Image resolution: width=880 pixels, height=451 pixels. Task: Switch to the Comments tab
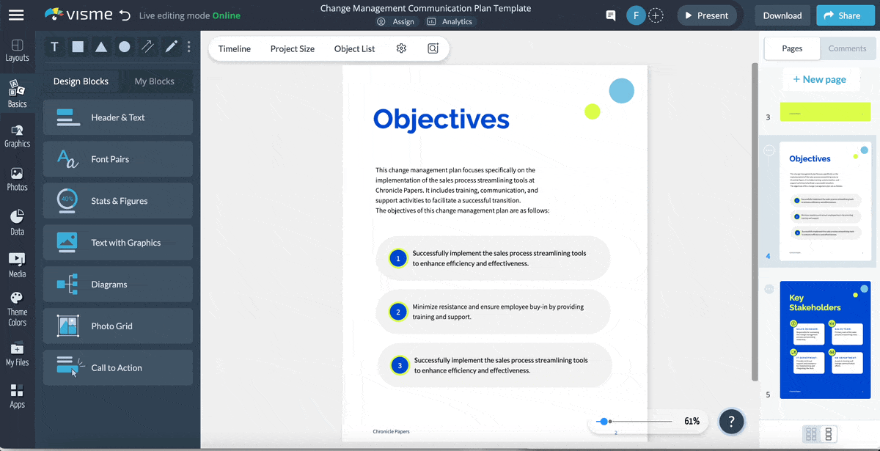click(847, 48)
